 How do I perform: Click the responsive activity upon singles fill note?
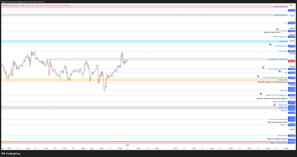pyautogui.click(x=272, y=99)
